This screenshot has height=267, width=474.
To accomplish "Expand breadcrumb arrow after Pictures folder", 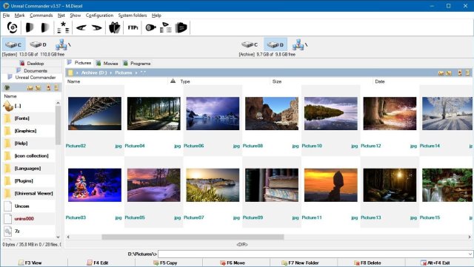I will 136,72.
